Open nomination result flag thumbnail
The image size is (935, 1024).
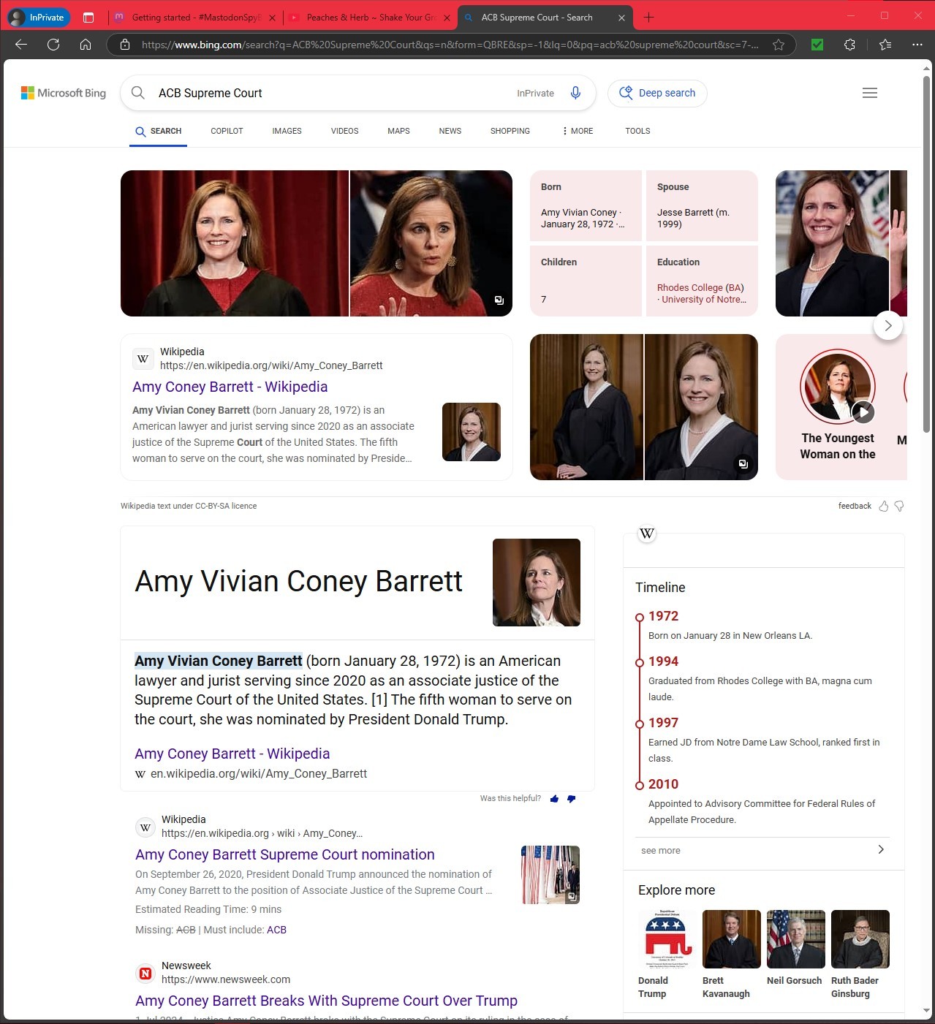[x=550, y=875]
